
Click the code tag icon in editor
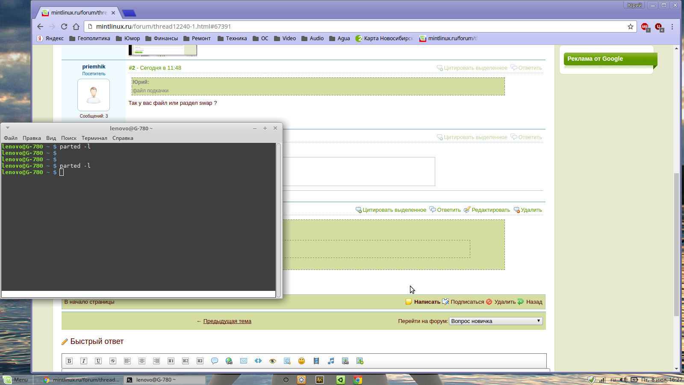click(x=258, y=361)
